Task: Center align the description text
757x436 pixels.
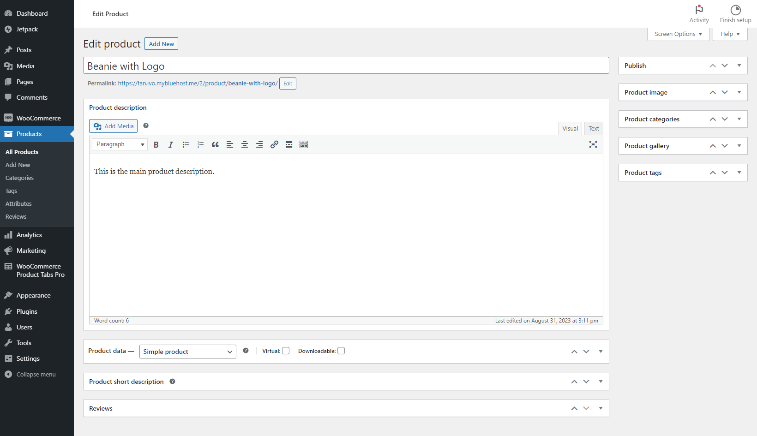Action: 245,144
